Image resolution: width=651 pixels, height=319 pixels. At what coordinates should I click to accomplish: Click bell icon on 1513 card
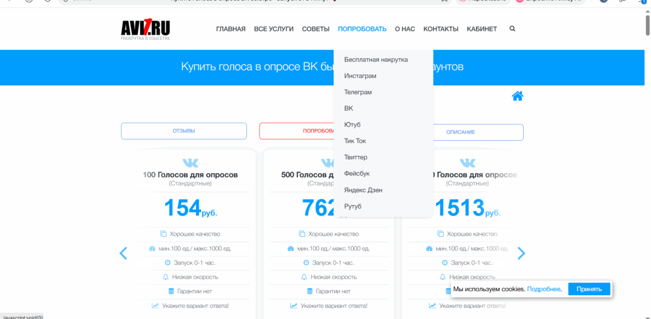443,277
